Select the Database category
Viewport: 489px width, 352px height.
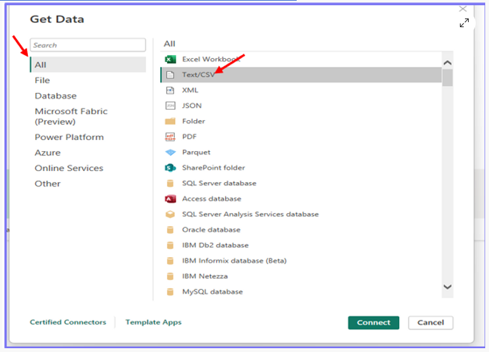[56, 96]
